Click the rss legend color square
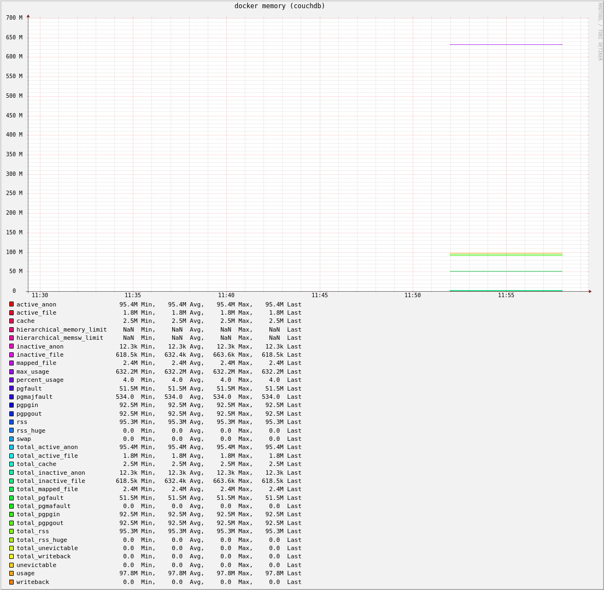 (11, 422)
